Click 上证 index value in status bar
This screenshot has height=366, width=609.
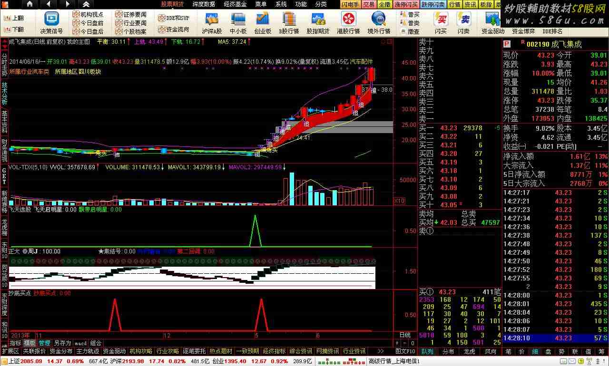click(32, 361)
